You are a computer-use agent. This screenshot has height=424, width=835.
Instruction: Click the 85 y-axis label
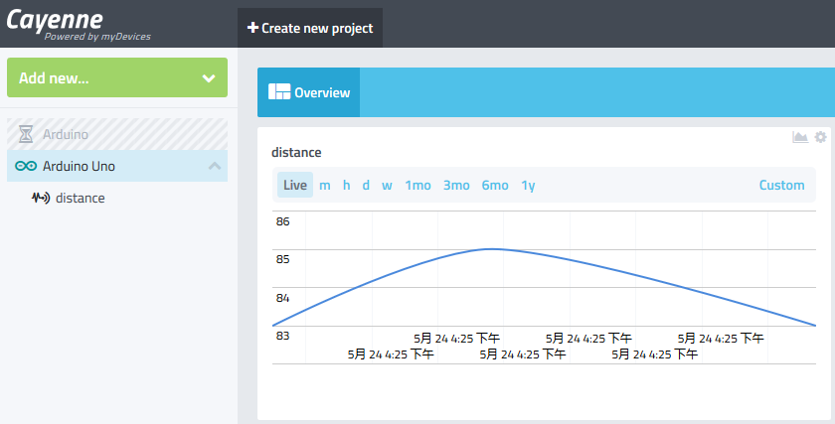coord(282,259)
